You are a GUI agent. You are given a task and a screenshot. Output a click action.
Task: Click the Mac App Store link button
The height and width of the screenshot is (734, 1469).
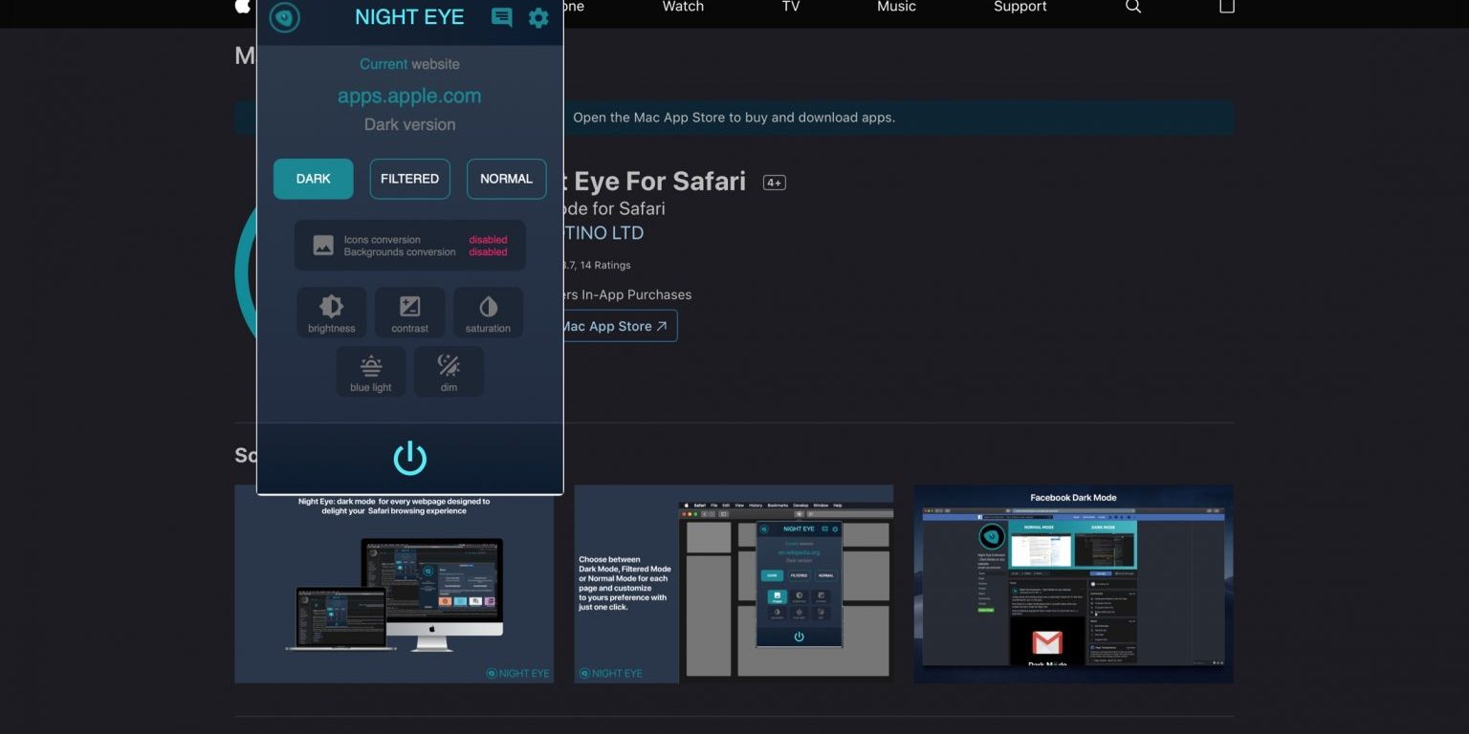pyautogui.click(x=619, y=326)
